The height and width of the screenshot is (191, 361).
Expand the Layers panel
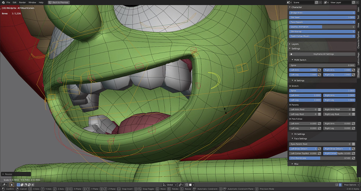pyautogui.click(x=295, y=44)
